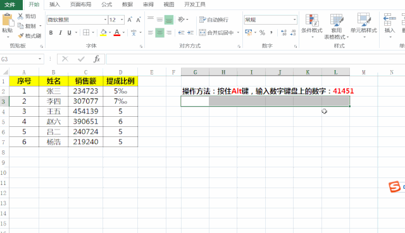Click the cell borders icon
This screenshot has width=405, height=233.
click(x=86, y=32)
